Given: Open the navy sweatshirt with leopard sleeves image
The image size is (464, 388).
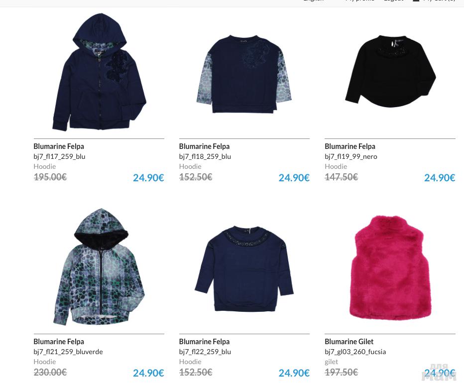Looking at the screenshot, I should [244, 74].
